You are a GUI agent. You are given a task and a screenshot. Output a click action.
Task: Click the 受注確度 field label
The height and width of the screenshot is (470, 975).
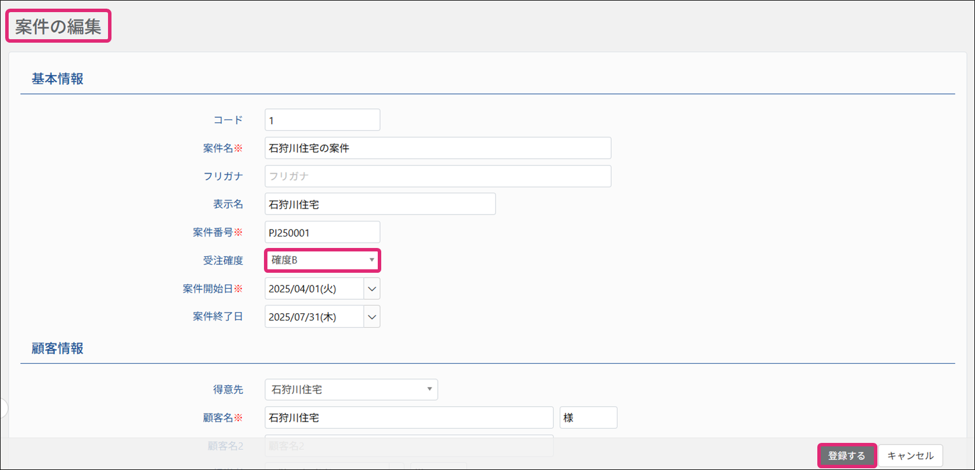pyautogui.click(x=223, y=261)
